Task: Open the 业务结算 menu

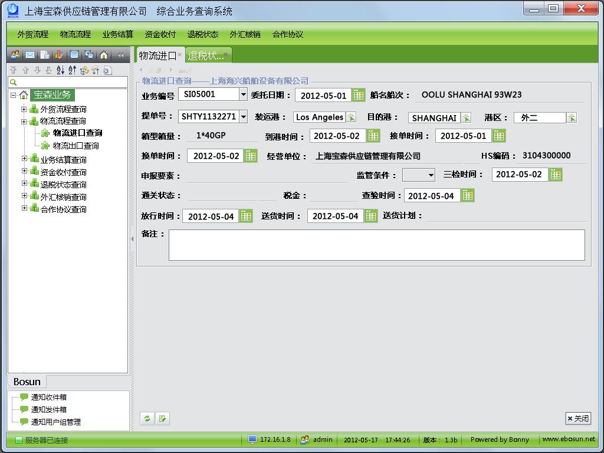Action: (118, 34)
